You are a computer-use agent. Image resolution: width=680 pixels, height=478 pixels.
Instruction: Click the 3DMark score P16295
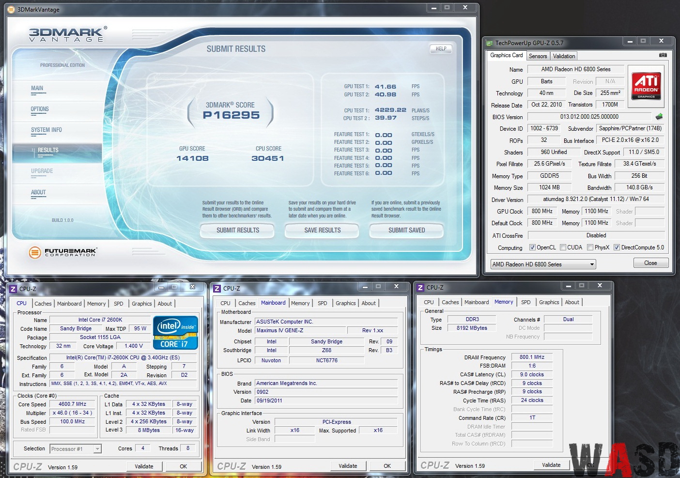[x=231, y=115]
